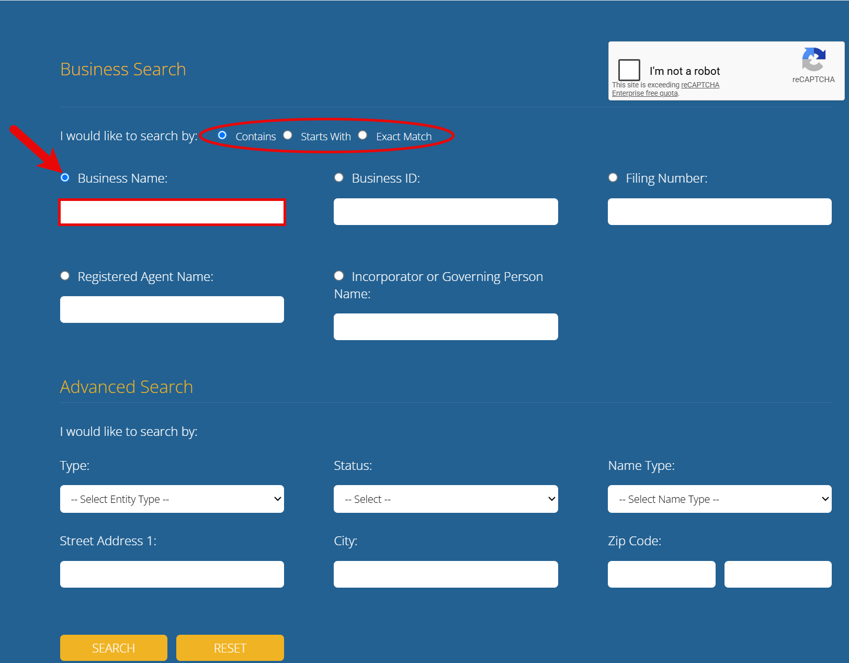Choose the Exact Match radio button
This screenshot has width=849, height=663.
363,136
